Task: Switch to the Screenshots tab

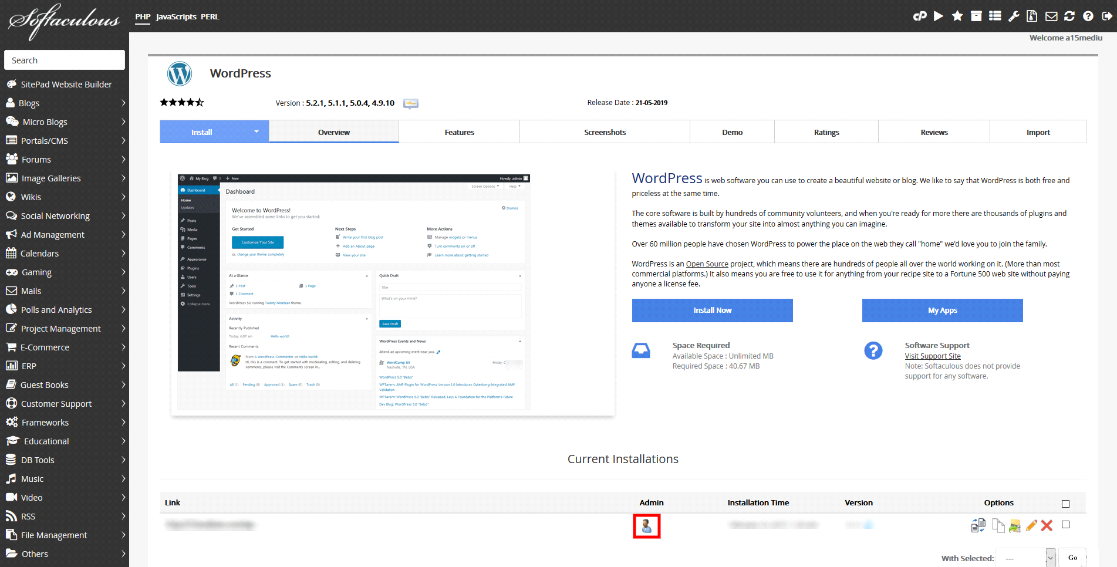Action: pyautogui.click(x=605, y=131)
